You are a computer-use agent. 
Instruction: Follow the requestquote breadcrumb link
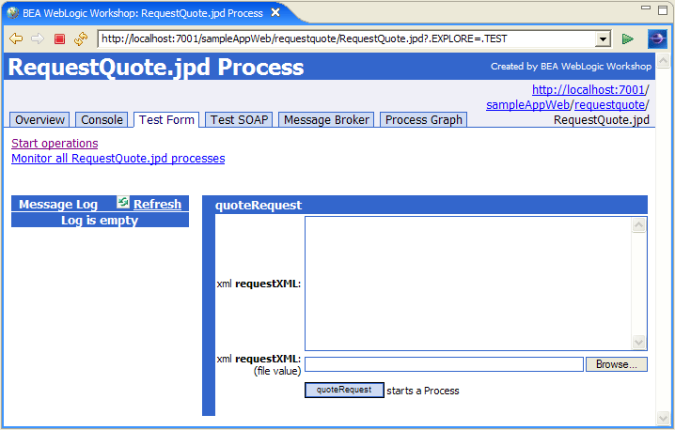pyautogui.click(x=609, y=104)
